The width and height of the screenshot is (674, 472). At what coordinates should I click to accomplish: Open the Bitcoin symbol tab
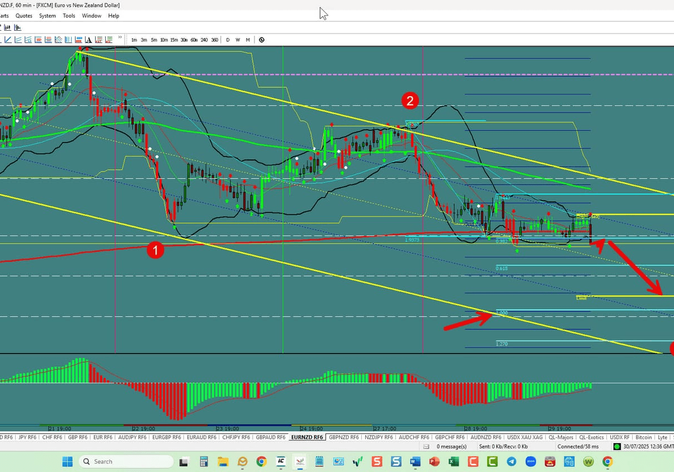(643, 437)
